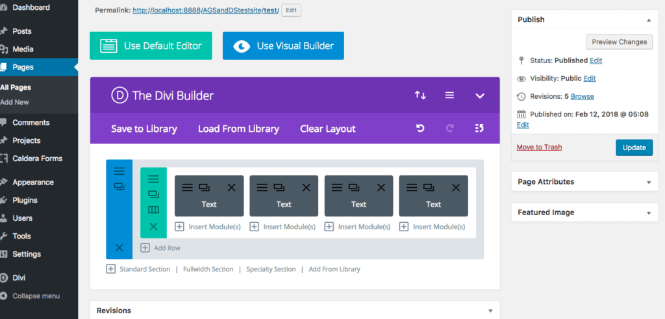Expand the Featured Image panel
This screenshot has height=319, width=665.
click(x=649, y=213)
